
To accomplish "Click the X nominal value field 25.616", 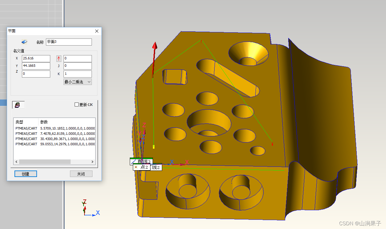I will tap(36, 58).
